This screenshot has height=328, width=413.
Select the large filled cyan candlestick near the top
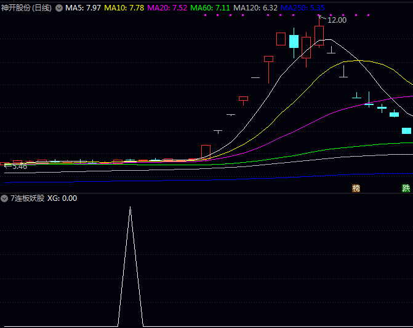tap(294, 42)
